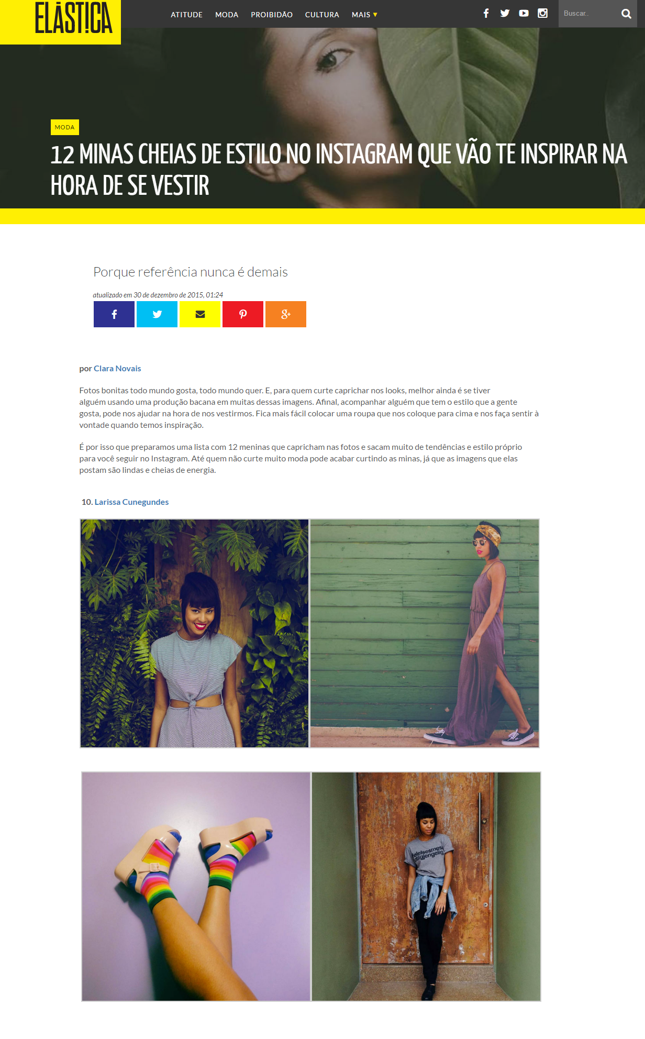Expand the MAIS dropdown menu

364,15
